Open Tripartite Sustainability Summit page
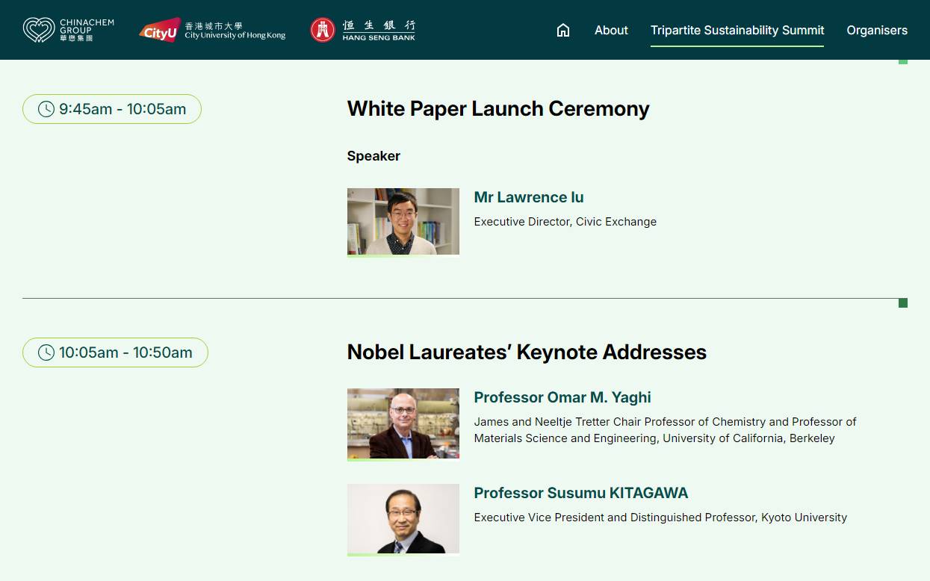 737,31
